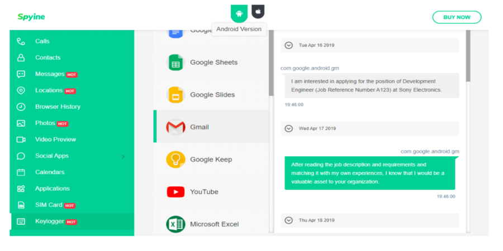Screen dimensions: 503x251
Task: Click the Video Preview camera icon
Action: [x=21, y=139]
